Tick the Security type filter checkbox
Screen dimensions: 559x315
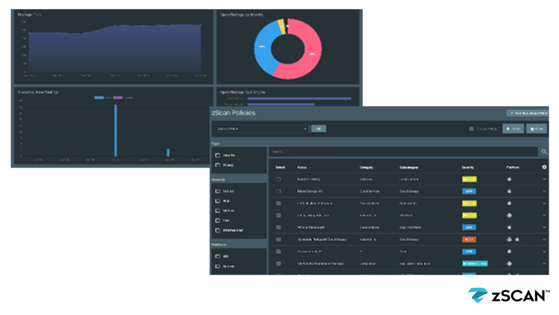tap(218, 155)
